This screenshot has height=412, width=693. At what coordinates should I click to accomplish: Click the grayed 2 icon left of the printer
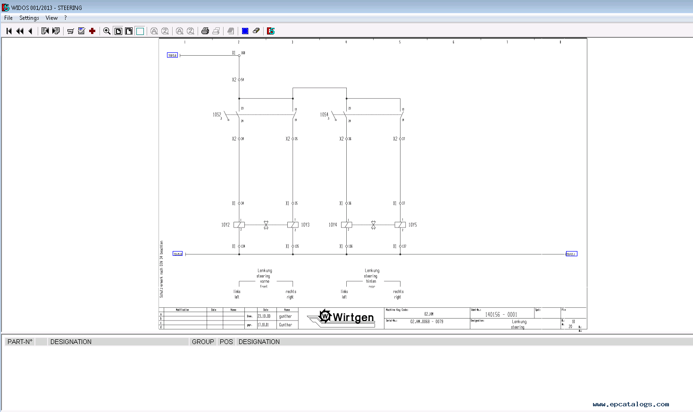pos(191,31)
